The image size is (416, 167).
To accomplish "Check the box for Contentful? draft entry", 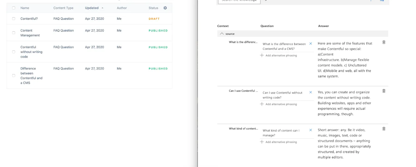I will (14, 19).
